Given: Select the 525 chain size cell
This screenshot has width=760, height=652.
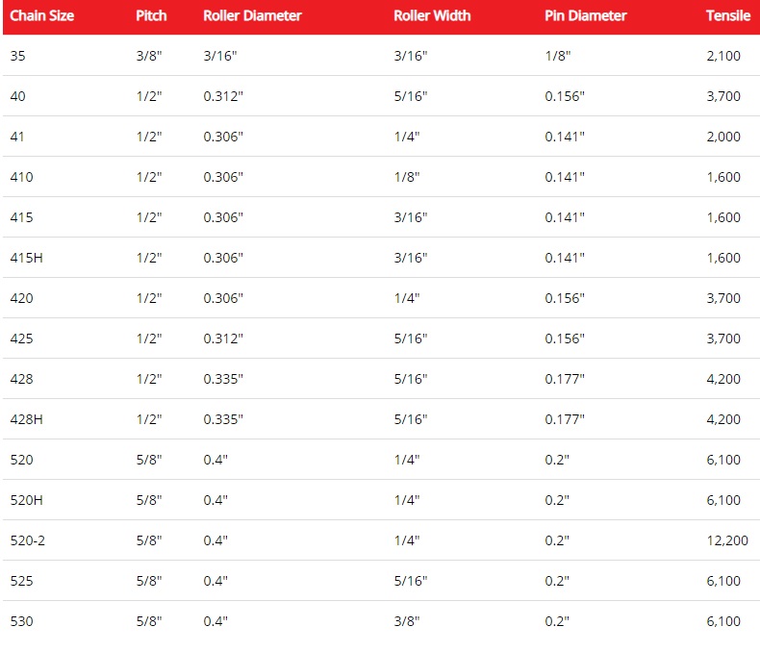Looking at the screenshot, I should point(21,582).
